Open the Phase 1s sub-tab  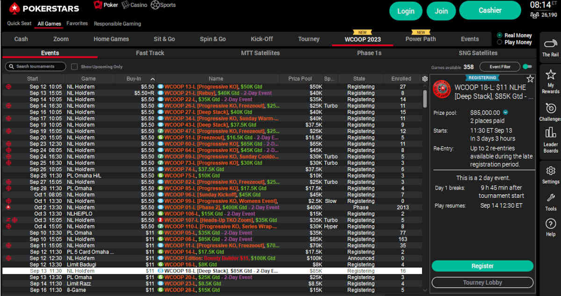point(369,53)
